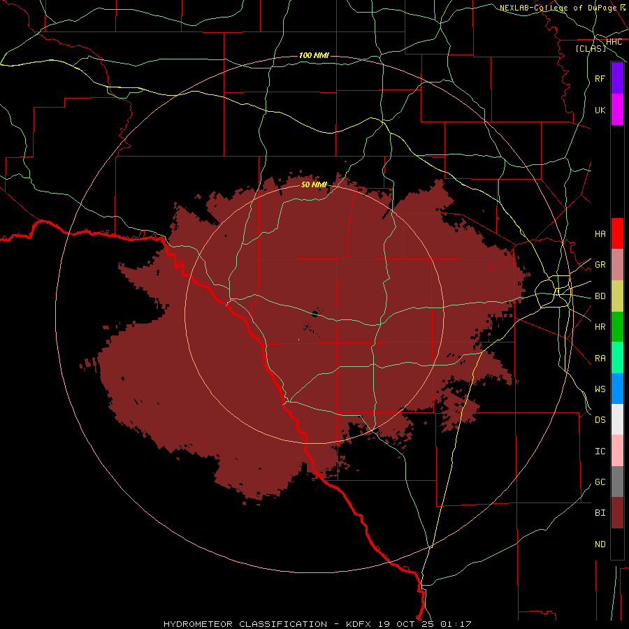Click the BD yellow legend swatch
The width and height of the screenshot is (629, 629).
pos(617,296)
